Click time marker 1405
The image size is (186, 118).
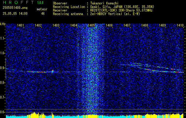tap(91, 25)
